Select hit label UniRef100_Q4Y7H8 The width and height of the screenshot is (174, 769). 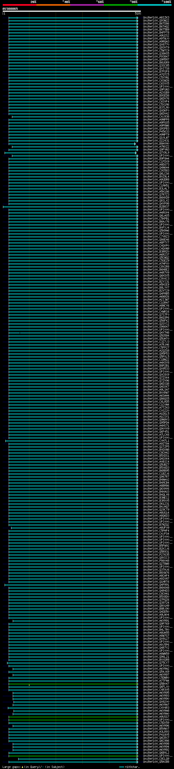coord(156,333)
